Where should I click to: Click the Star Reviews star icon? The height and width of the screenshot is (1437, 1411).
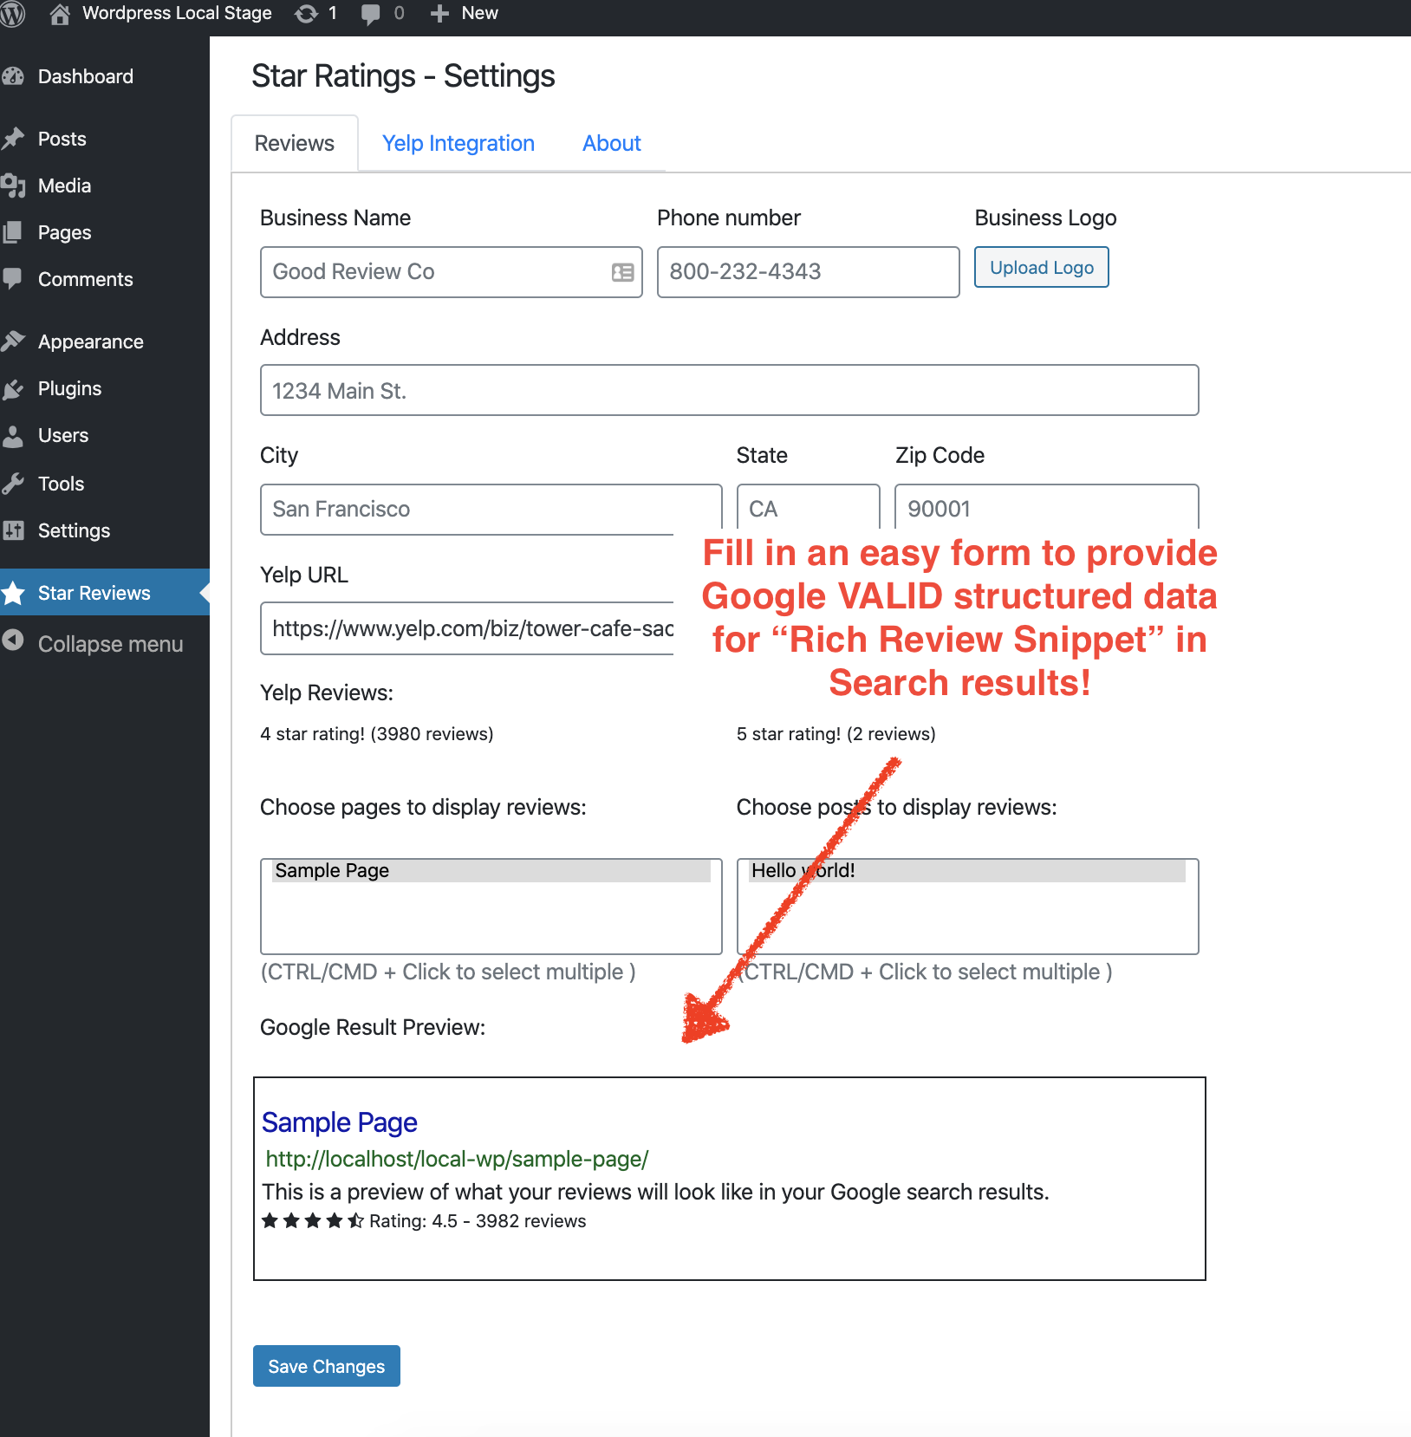click(x=13, y=593)
